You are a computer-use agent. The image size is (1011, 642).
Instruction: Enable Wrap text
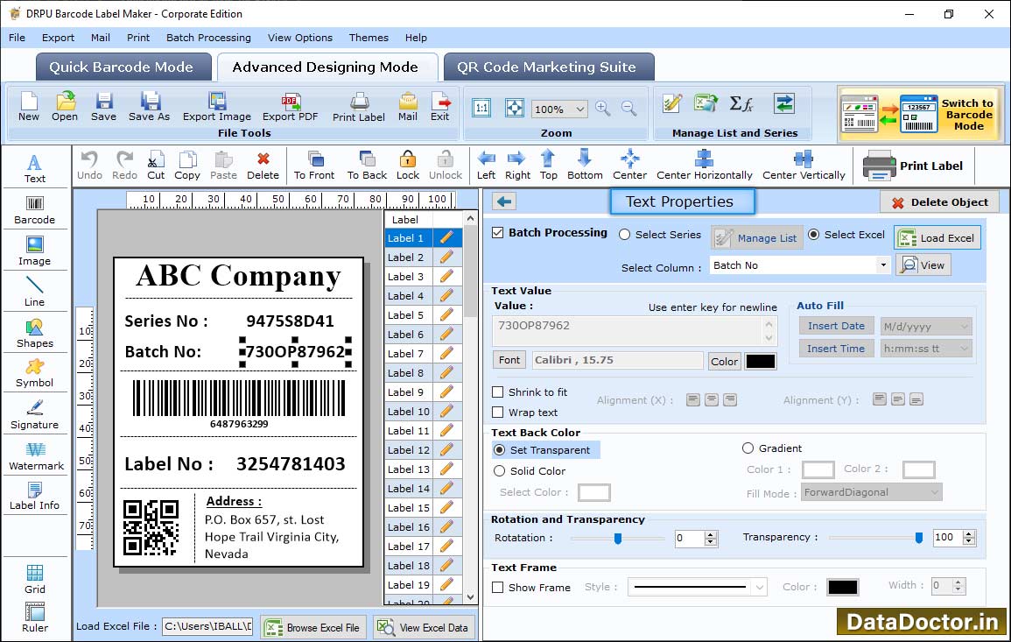(x=498, y=413)
